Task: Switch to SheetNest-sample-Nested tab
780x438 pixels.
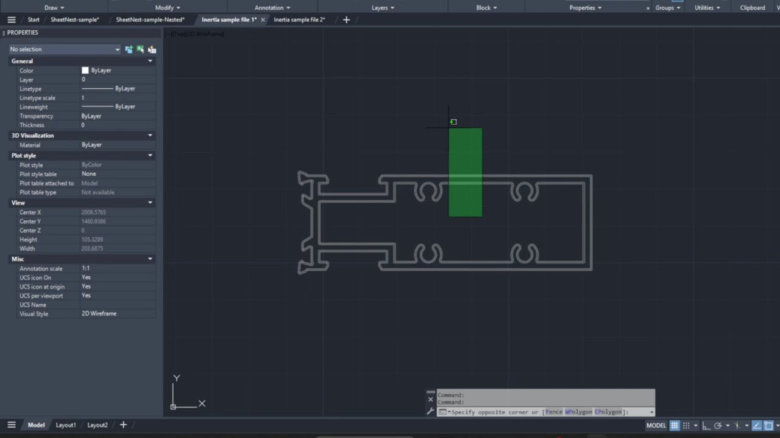Action: [150, 19]
